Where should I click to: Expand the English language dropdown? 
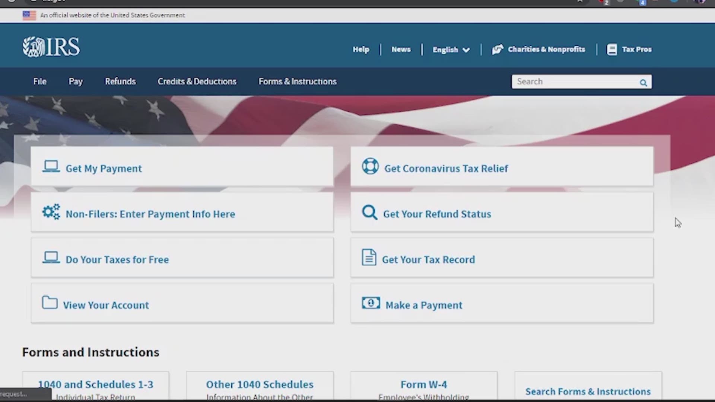451,50
